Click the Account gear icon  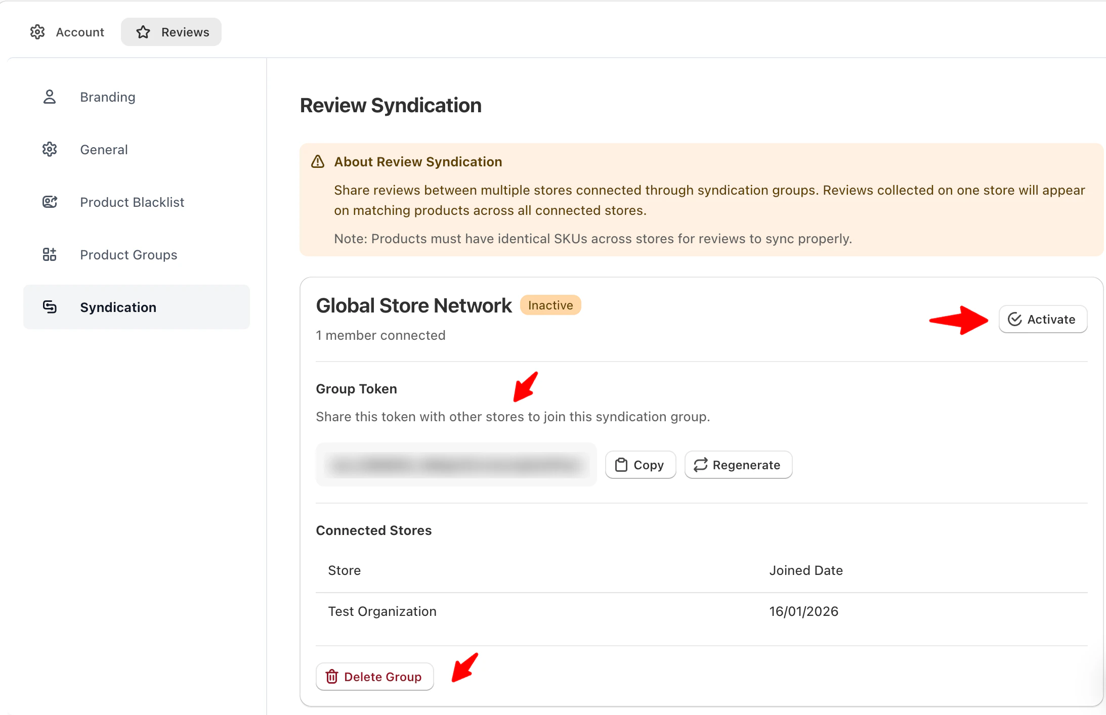click(37, 32)
